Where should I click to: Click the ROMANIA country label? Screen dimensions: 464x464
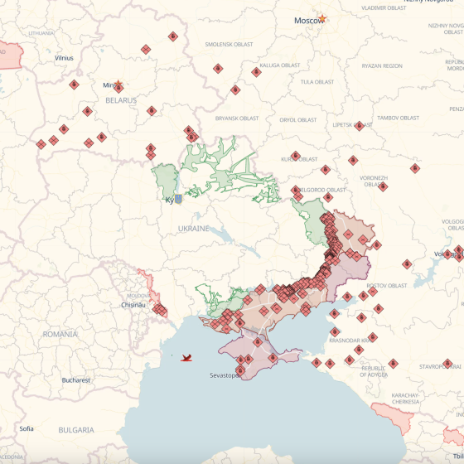pos(60,335)
